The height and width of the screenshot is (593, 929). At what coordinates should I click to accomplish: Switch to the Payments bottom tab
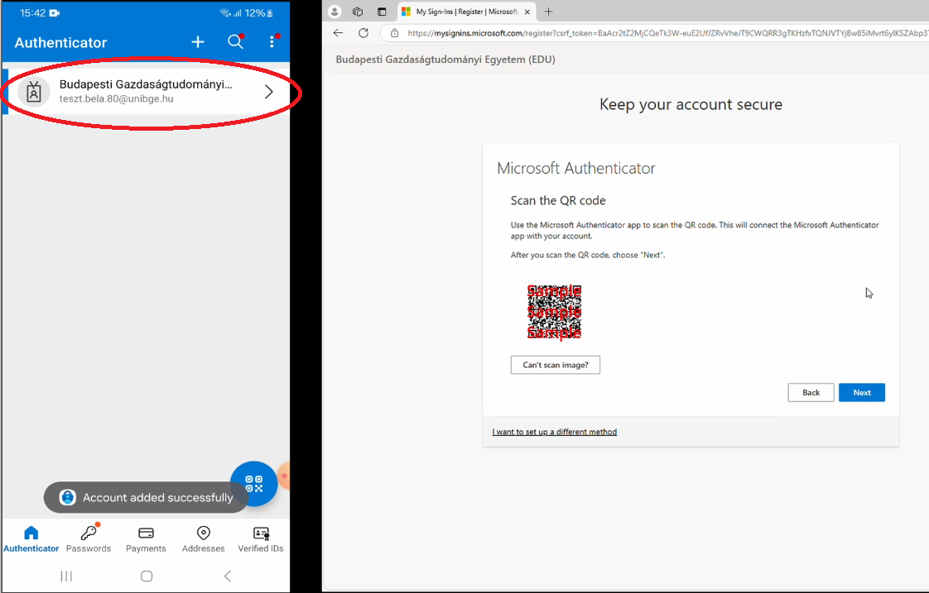[x=146, y=539]
